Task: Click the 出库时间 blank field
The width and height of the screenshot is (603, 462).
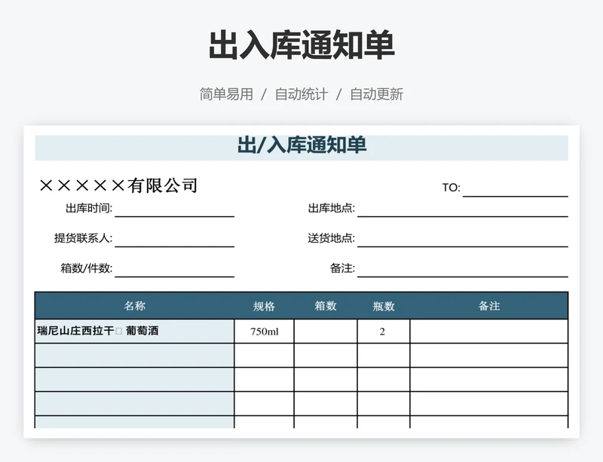Action: 175,210
